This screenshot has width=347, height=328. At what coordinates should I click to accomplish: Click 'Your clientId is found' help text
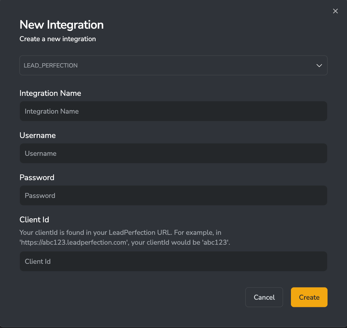click(53, 232)
